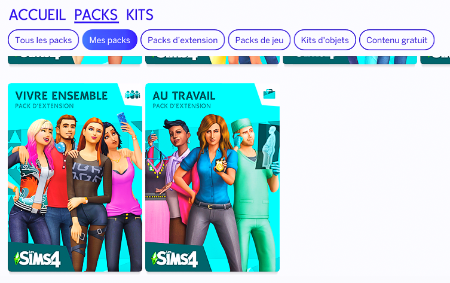The image size is (450, 283).
Task: Open the Vivre Ensemble pack cover
Action: 75,177
